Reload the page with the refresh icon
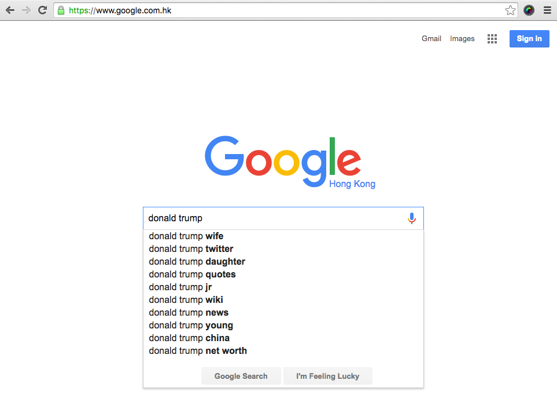 click(x=43, y=10)
